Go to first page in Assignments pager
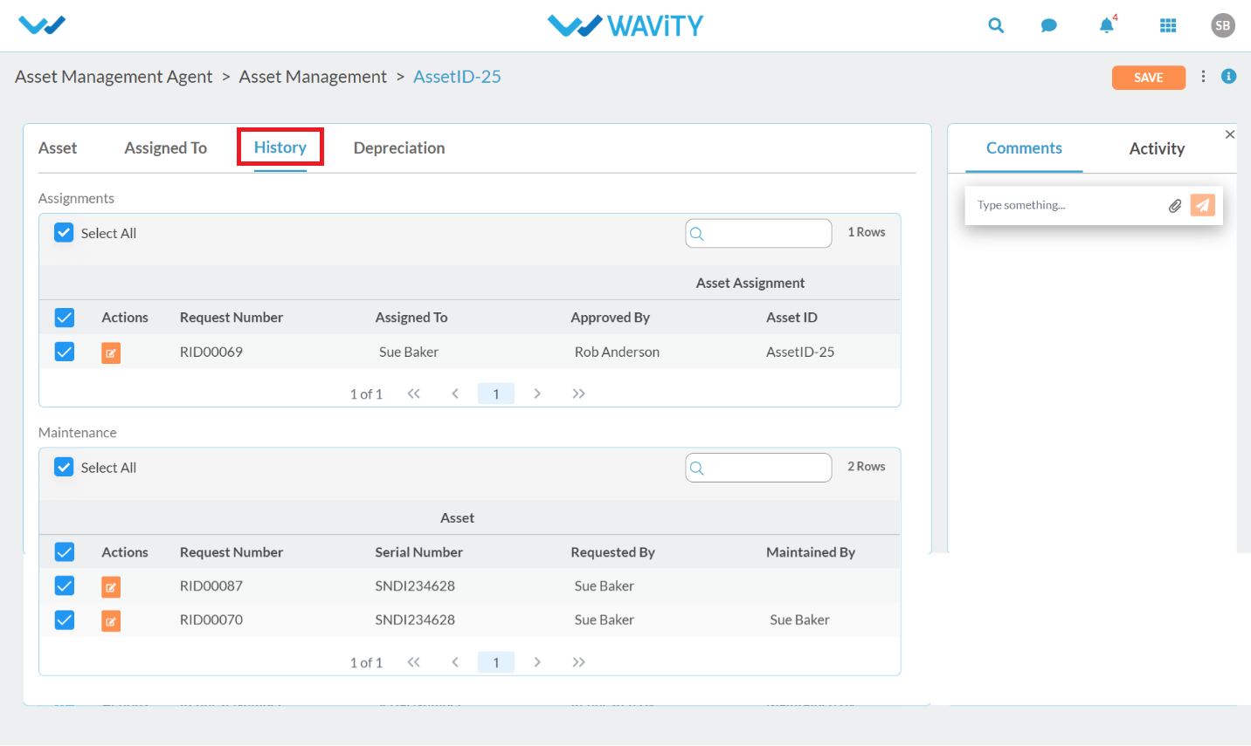Viewport: 1251px width, 746px height. tap(414, 394)
